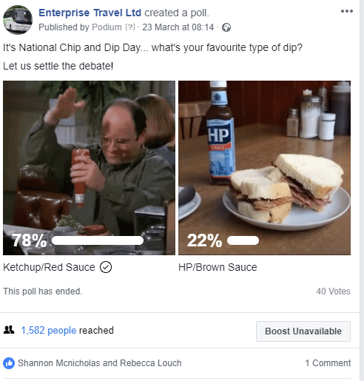Click the public globe audience icon
This screenshot has height=381, width=364.
226,27
